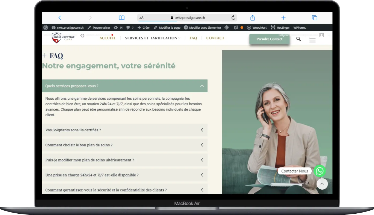Expand 'Vos Soignants sont-ils certifiés ?' question
Screen dimensions: 374x215
124,130
